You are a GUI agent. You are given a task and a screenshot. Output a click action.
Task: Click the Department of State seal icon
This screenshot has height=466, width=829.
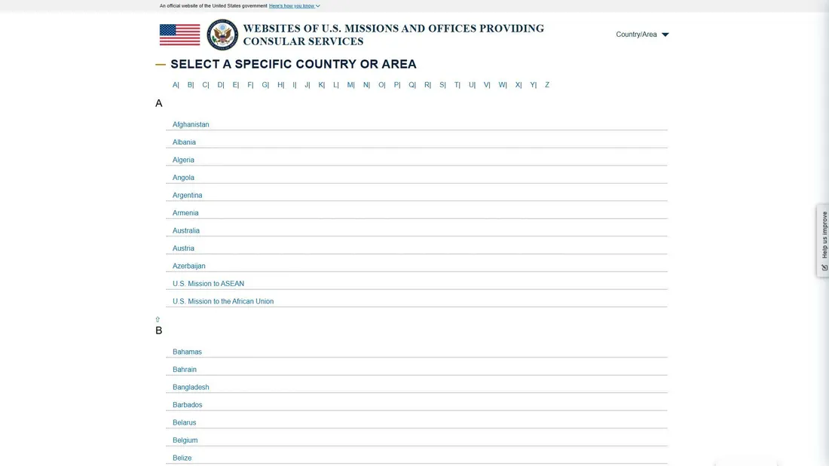pos(222,35)
